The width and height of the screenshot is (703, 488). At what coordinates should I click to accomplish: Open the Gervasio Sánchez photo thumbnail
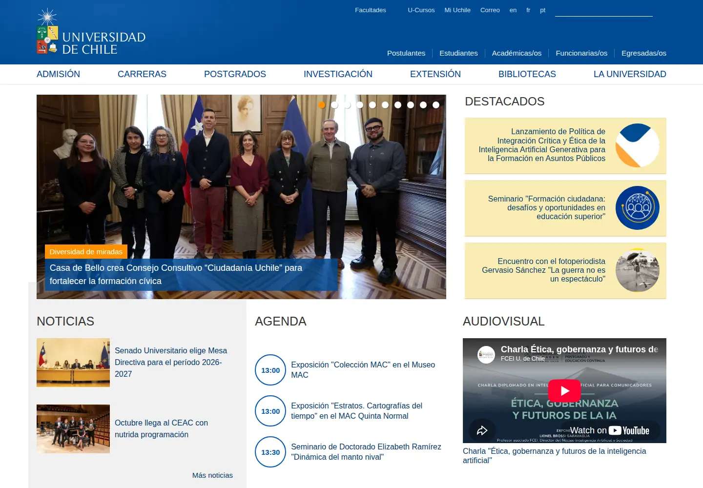(x=638, y=270)
